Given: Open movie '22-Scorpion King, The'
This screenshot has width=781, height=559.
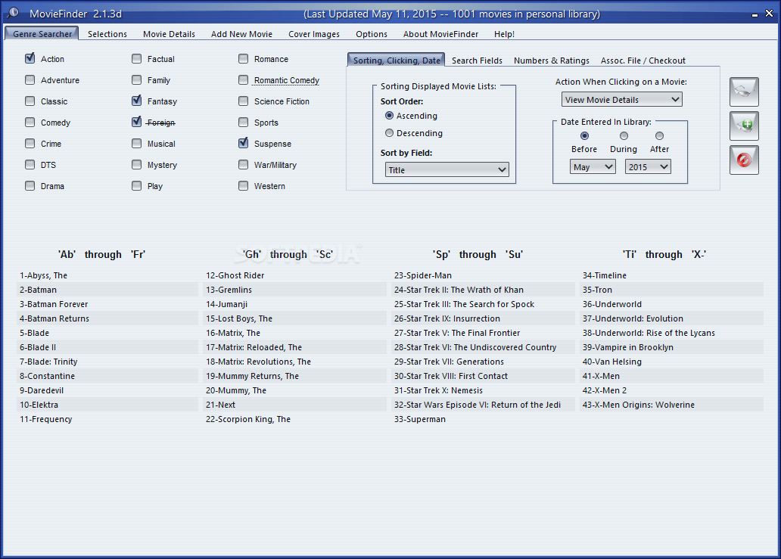Looking at the screenshot, I should 247,419.
